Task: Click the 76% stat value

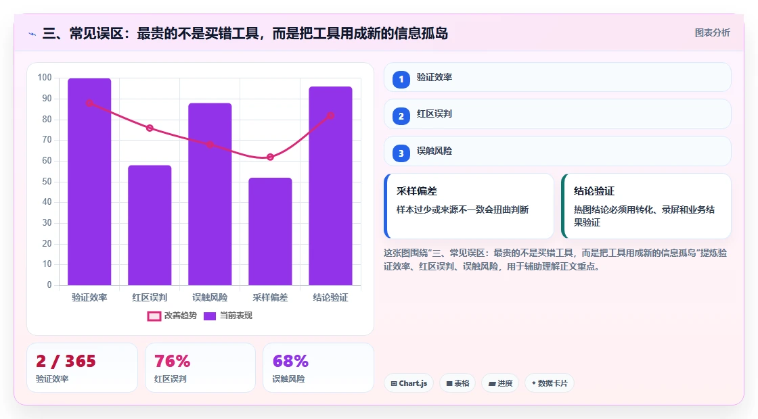Action: click(172, 361)
